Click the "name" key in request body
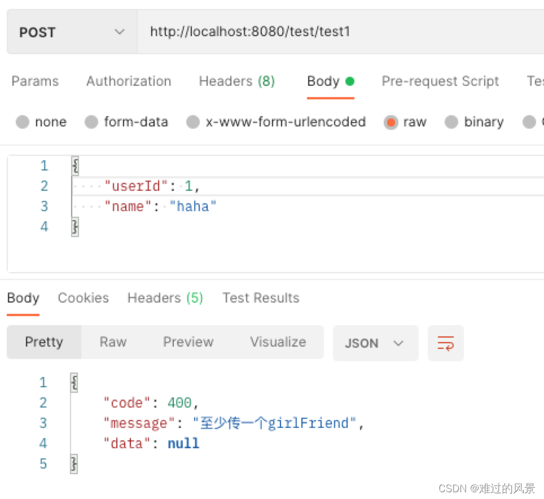Screen dimensions: 544x499 tap(128, 207)
